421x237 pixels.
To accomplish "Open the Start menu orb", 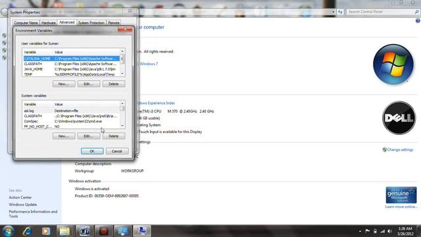I will point(8,231).
